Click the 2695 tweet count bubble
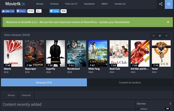The image size is (174, 111). click(x=64, y=11)
